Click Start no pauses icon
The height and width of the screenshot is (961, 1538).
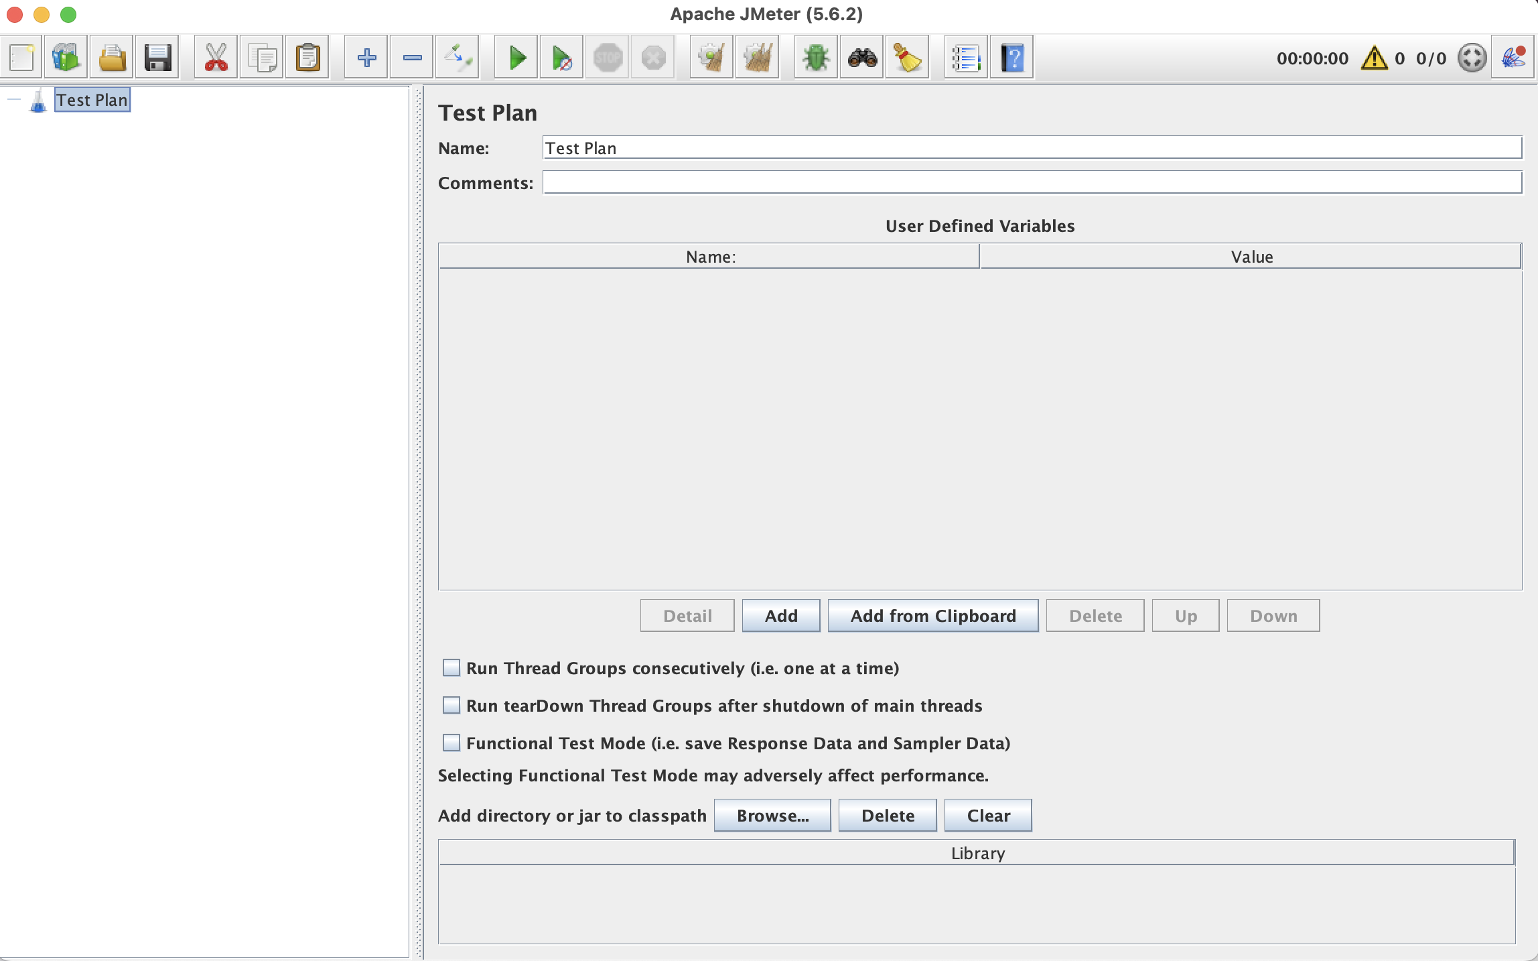pos(561,58)
